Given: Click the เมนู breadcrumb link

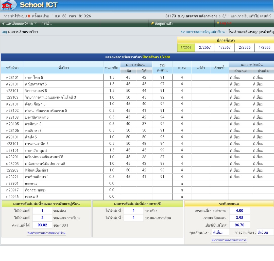Looking at the screenshot, I should (x=4, y=32).
